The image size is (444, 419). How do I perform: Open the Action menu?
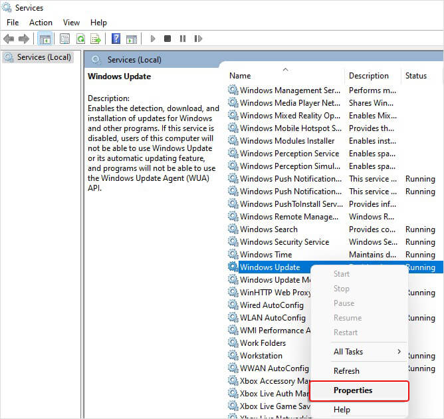coord(41,23)
